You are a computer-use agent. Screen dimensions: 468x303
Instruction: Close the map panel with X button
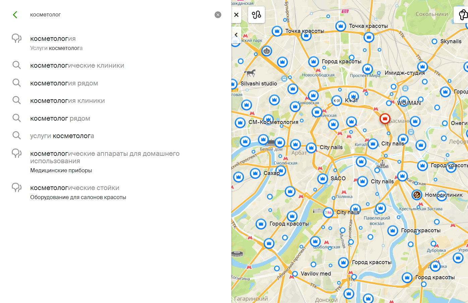coord(236,15)
